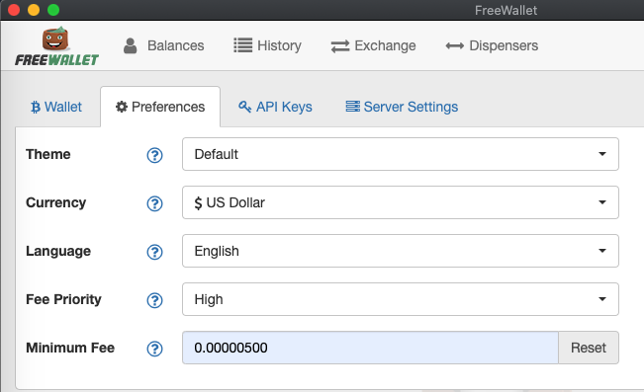Reset the Minimum Fee value
644x392 pixels.
[x=589, y=348]
